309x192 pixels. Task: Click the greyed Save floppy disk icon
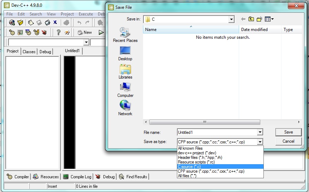pyautogui.click(x=39, y=23)
